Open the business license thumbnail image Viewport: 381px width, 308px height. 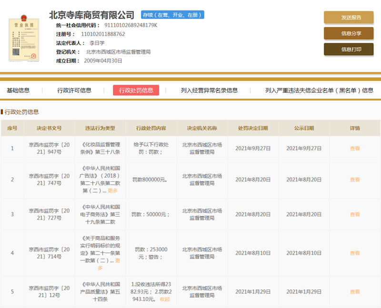(24, 39)
